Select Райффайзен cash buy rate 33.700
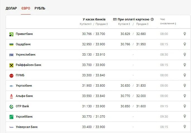 pos(87,65)
